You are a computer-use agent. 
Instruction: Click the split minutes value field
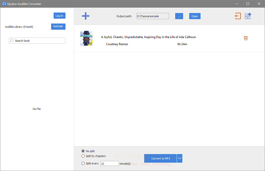coord(110,163)
